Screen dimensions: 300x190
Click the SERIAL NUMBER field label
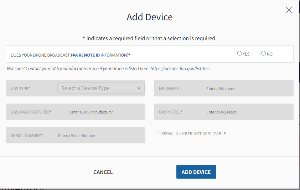coord(27,136)
